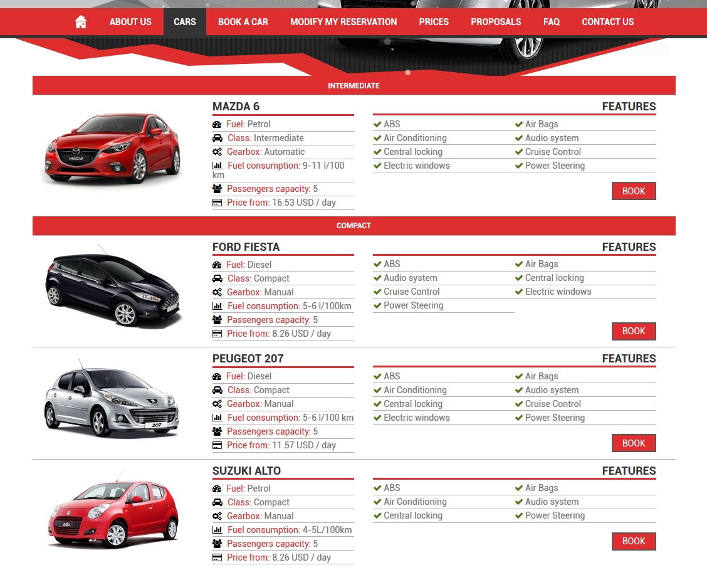The width and height of the screenshot is (707, 570).
Task: Click the Mazda 6 price card icon
Action: 217,203
